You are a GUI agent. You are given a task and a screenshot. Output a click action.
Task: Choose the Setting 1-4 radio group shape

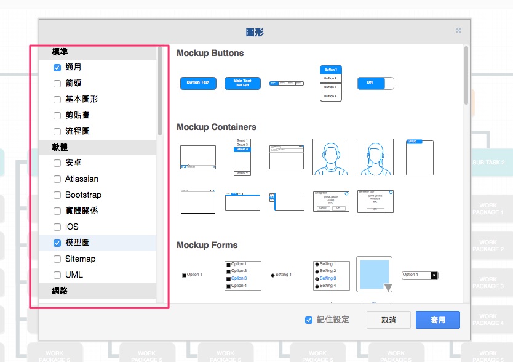pos(332,276)
